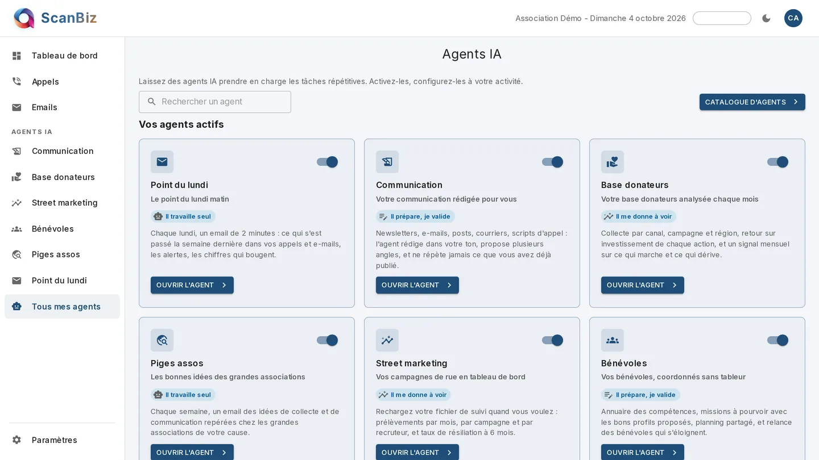The image size is (819, 460).
Task: Click the ScanBiz brand name
Action: coord(69,18)
